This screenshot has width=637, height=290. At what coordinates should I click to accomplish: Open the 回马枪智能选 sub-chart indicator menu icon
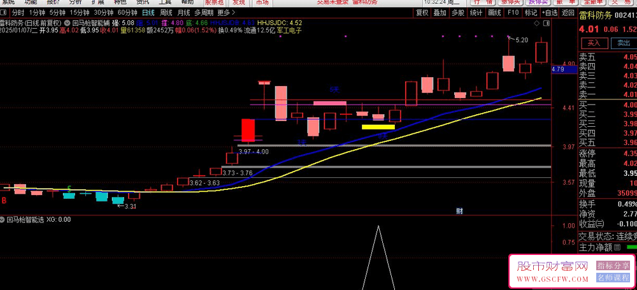click(x=3, y=220)
